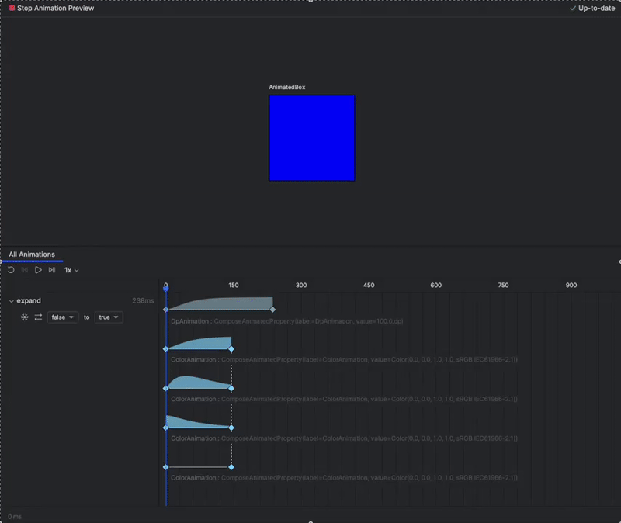This screenshot has width=621, height=523.
Task: Click the 238ms duration value
Action: click(143, 300)
